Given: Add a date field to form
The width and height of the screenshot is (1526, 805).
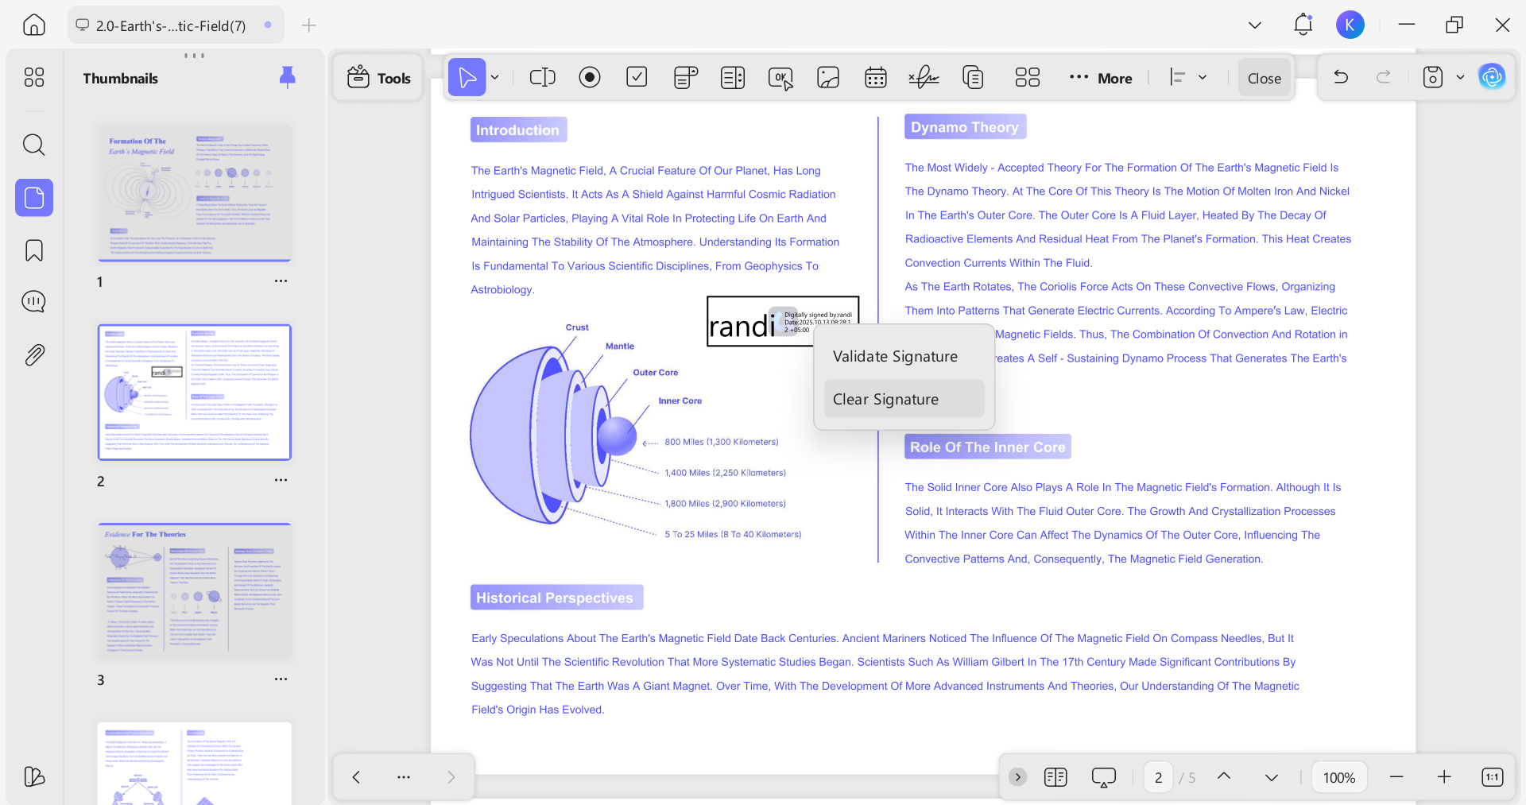Looking at the screenshot, I should pyautogui.click(x=876, y=77).
